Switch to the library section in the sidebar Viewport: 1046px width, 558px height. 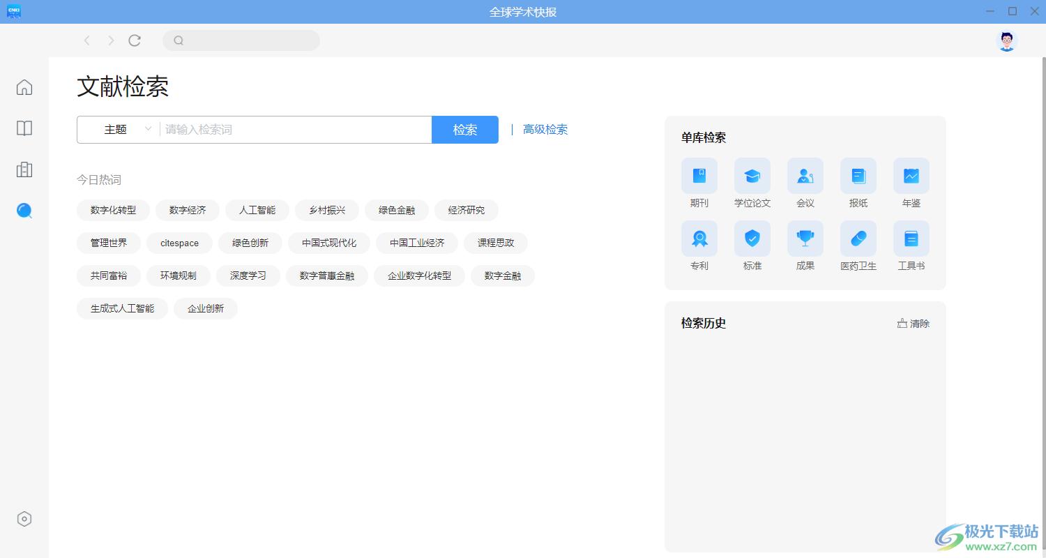click(24, 169)
